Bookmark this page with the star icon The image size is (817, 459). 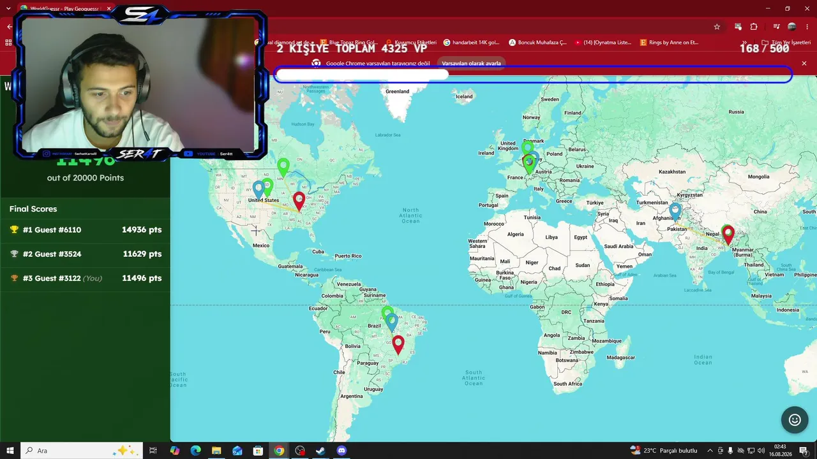pos(717,27)
